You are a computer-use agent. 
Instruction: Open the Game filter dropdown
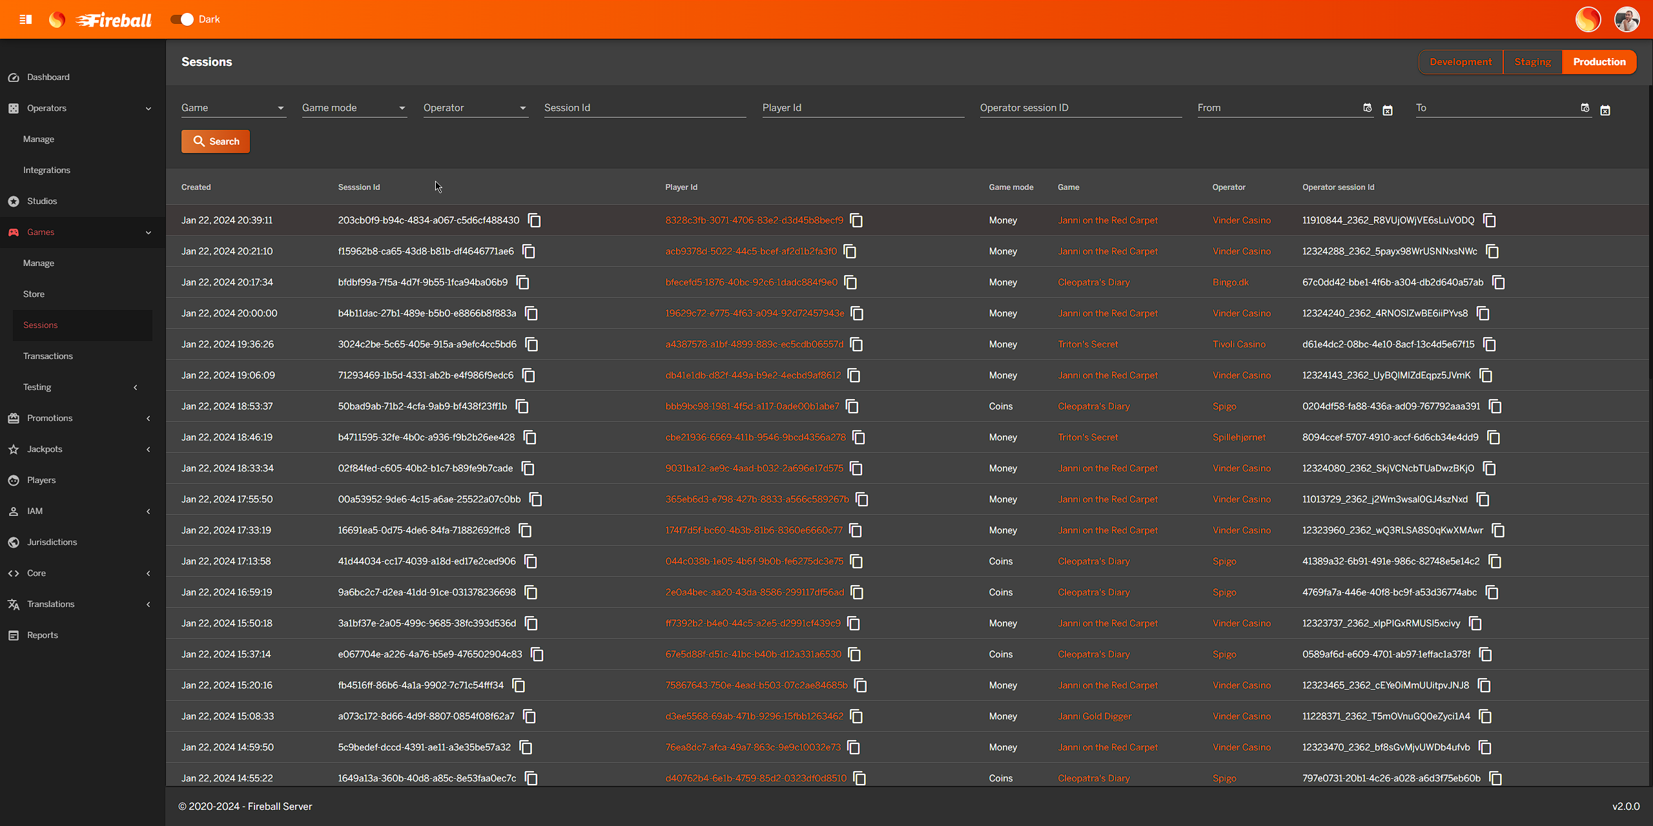232,108
